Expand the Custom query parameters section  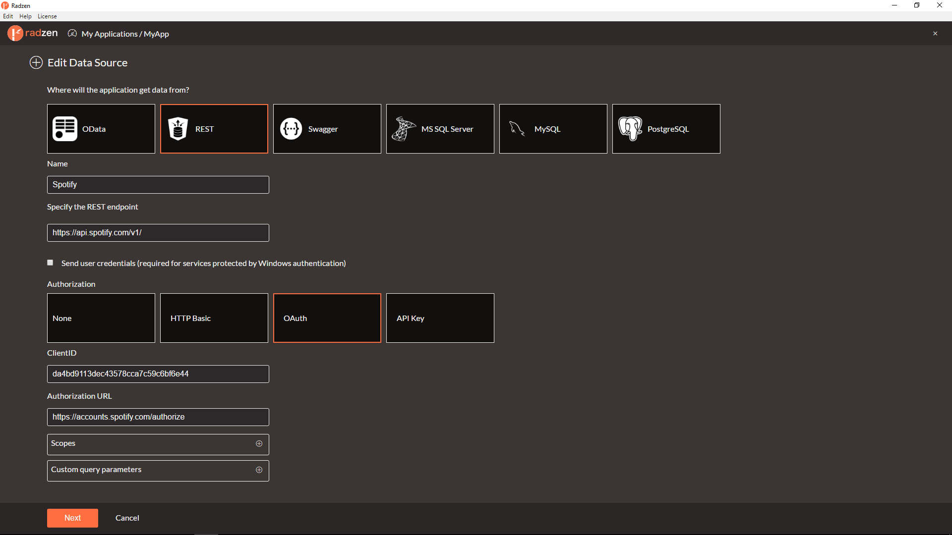point(158,471)
